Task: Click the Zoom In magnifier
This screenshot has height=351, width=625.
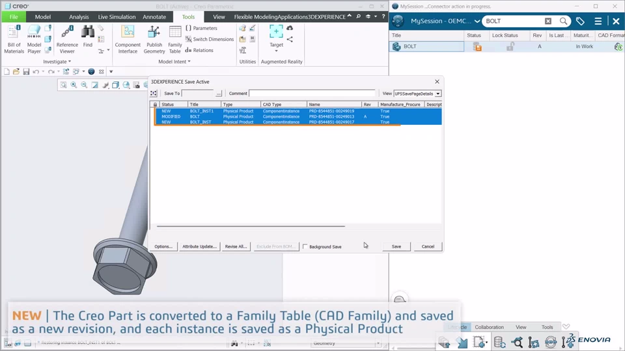Action: 74,84
